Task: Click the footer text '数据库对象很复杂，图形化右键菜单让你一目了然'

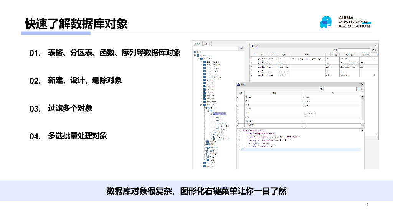Action: [x=196, y=191]
